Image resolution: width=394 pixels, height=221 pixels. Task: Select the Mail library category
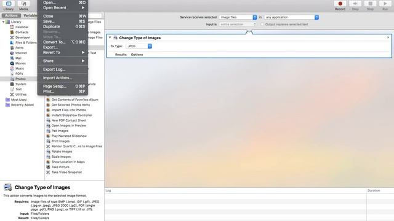coord(18,58)
